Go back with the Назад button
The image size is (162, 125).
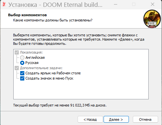pos(90,119)
